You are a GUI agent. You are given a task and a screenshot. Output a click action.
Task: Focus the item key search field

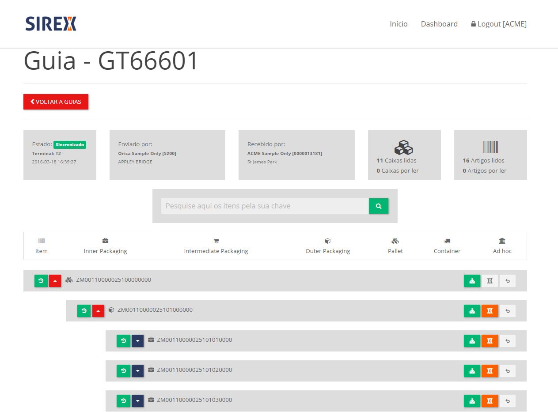tap(265, 206)
